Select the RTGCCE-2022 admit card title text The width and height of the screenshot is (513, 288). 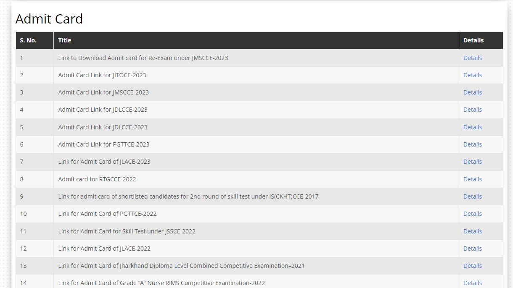pyautogui.click(x=97, y=179)
